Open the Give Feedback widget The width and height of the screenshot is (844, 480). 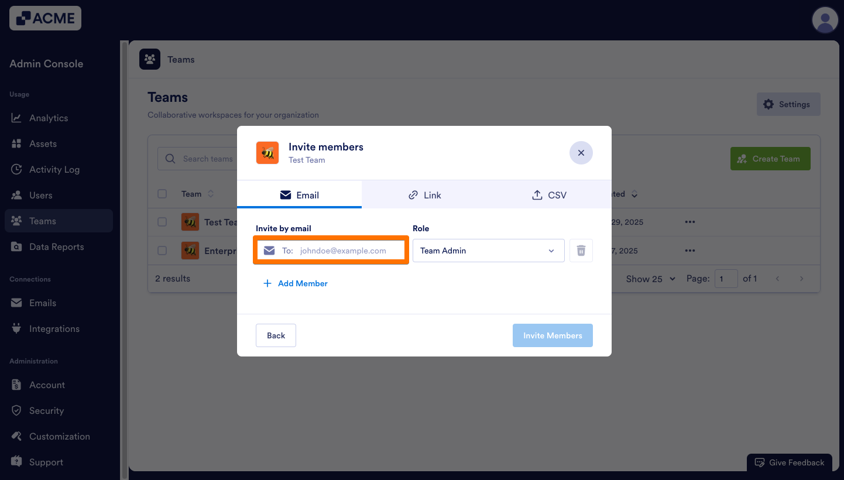(789, 462)
